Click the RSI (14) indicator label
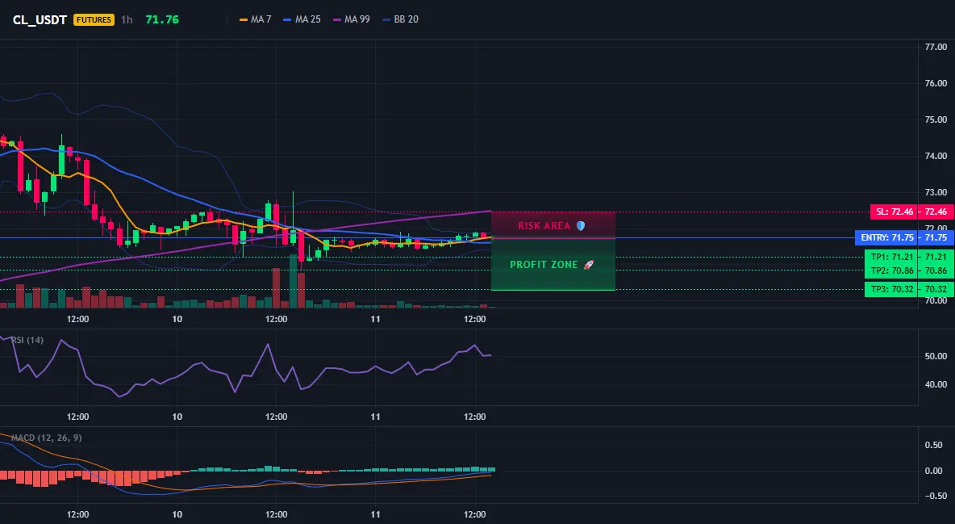Image resolution: width=955 pixels, height=524 pixels. click(27, 340)
